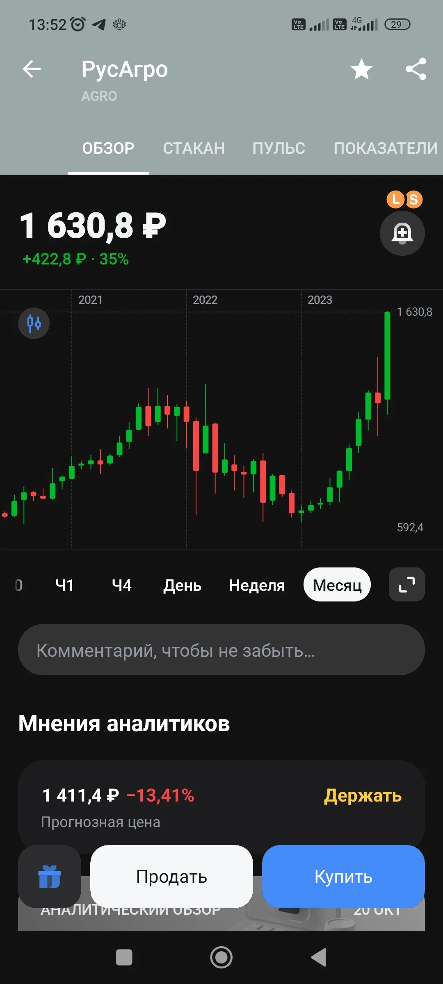Tap Android home navigation button
The width and height of the screenshot is (443, 984).
click(x=221, y=958)
